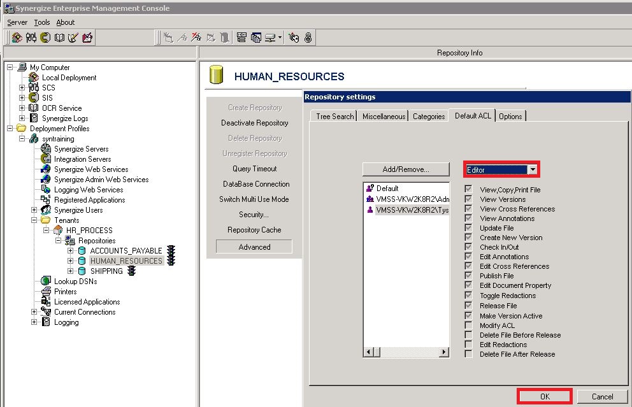This screenshot has width=632, height=407.
Task: Enable the Delete File Before Release checkbox
Action: pyautogui.click(x=468, y=334)
